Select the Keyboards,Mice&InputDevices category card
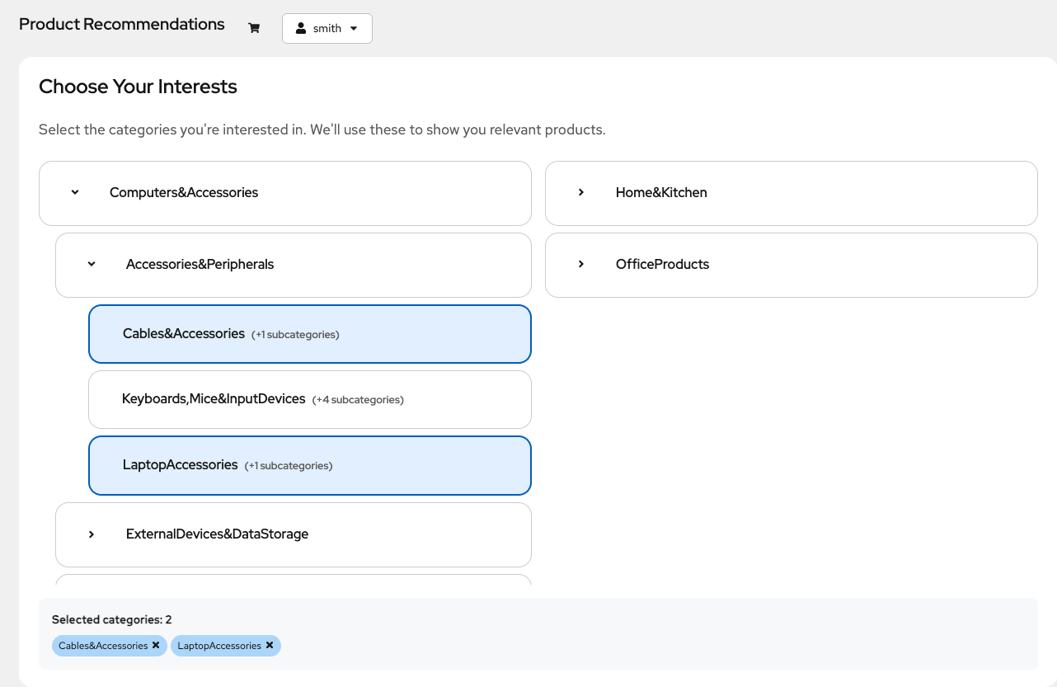The width and height of the screenshot is (1057, 687). coord(309,399)
